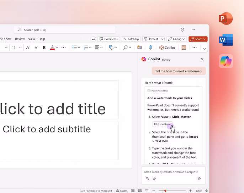
Task: Open the View tab
Action: tap(32, 39)
